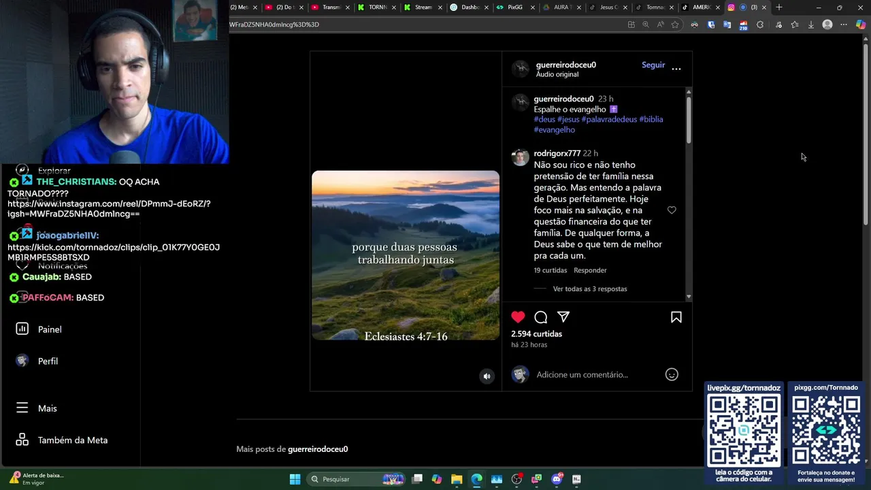Click the comments panel scrollbar

(x=689, y=119)
